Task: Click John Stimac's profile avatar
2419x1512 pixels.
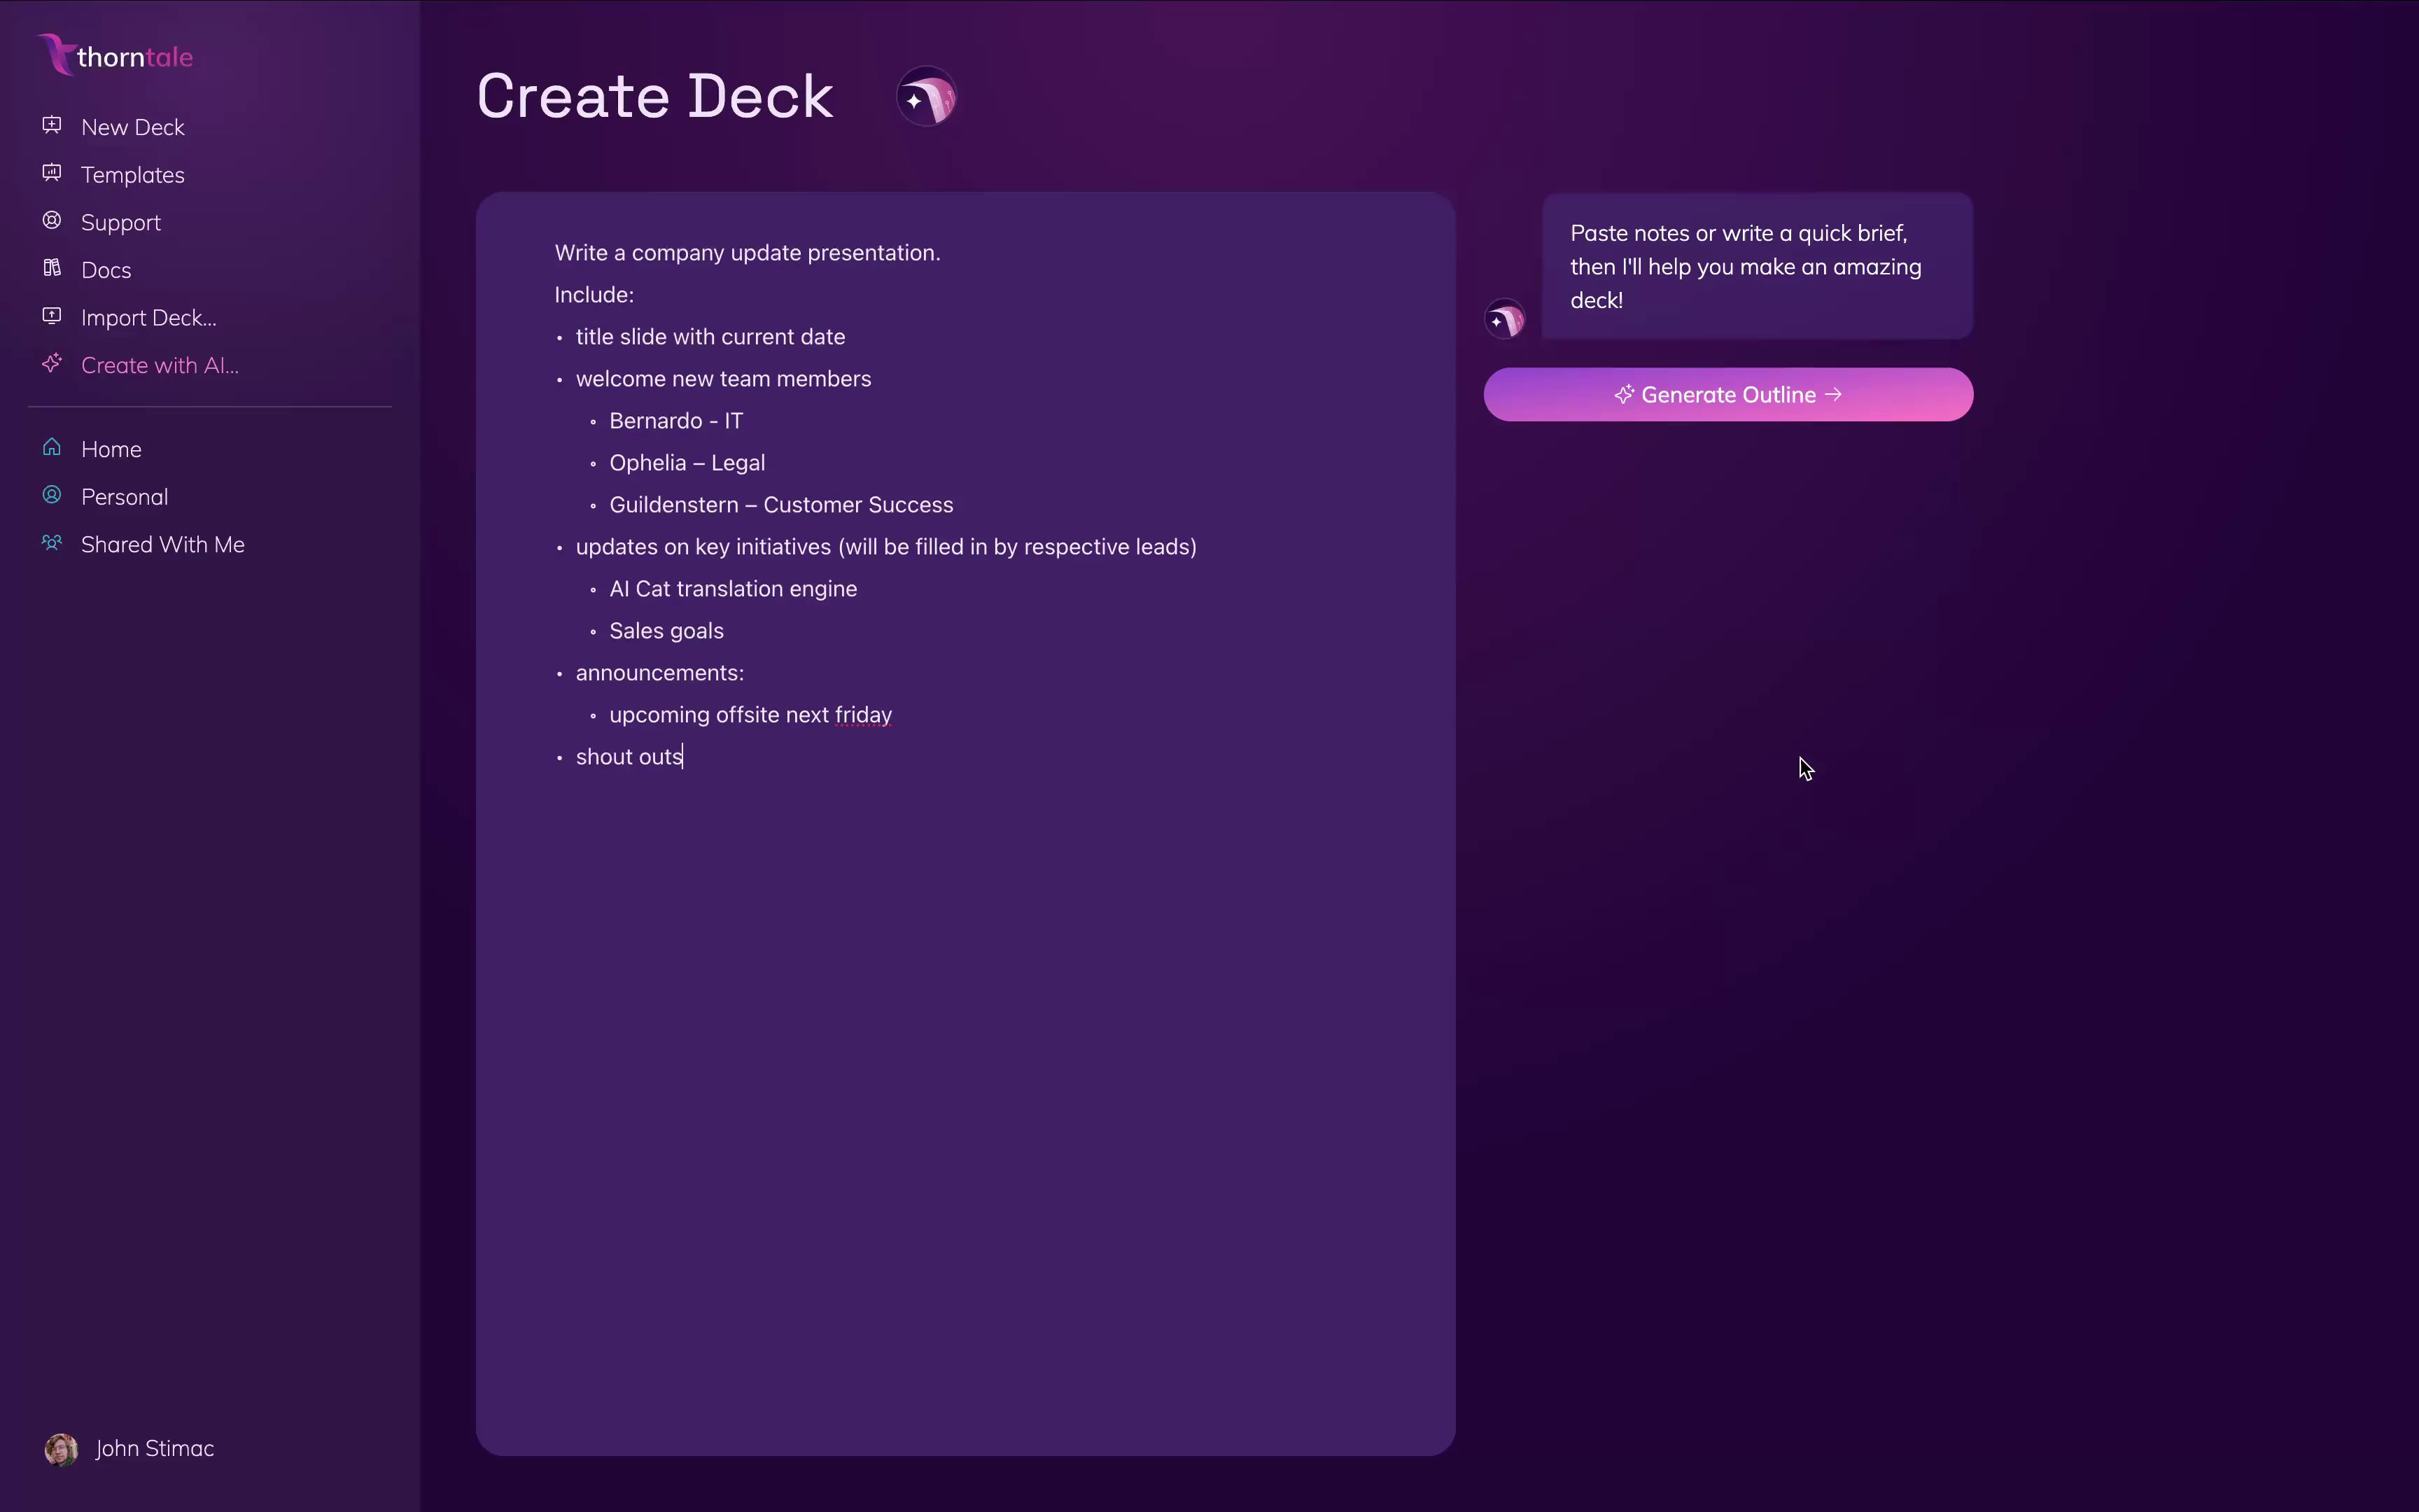Action: point(61,1449)
